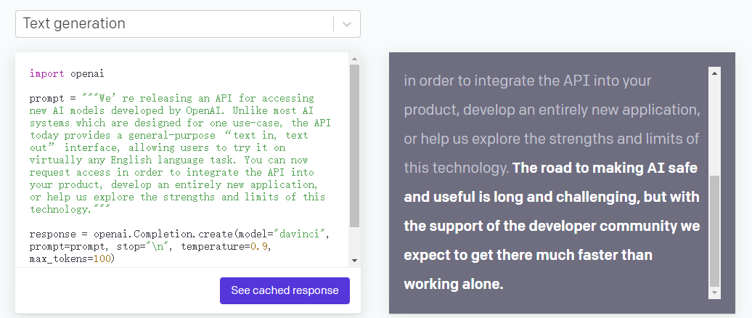Click the code panel's scroll-down arrow

coord(354,260)
